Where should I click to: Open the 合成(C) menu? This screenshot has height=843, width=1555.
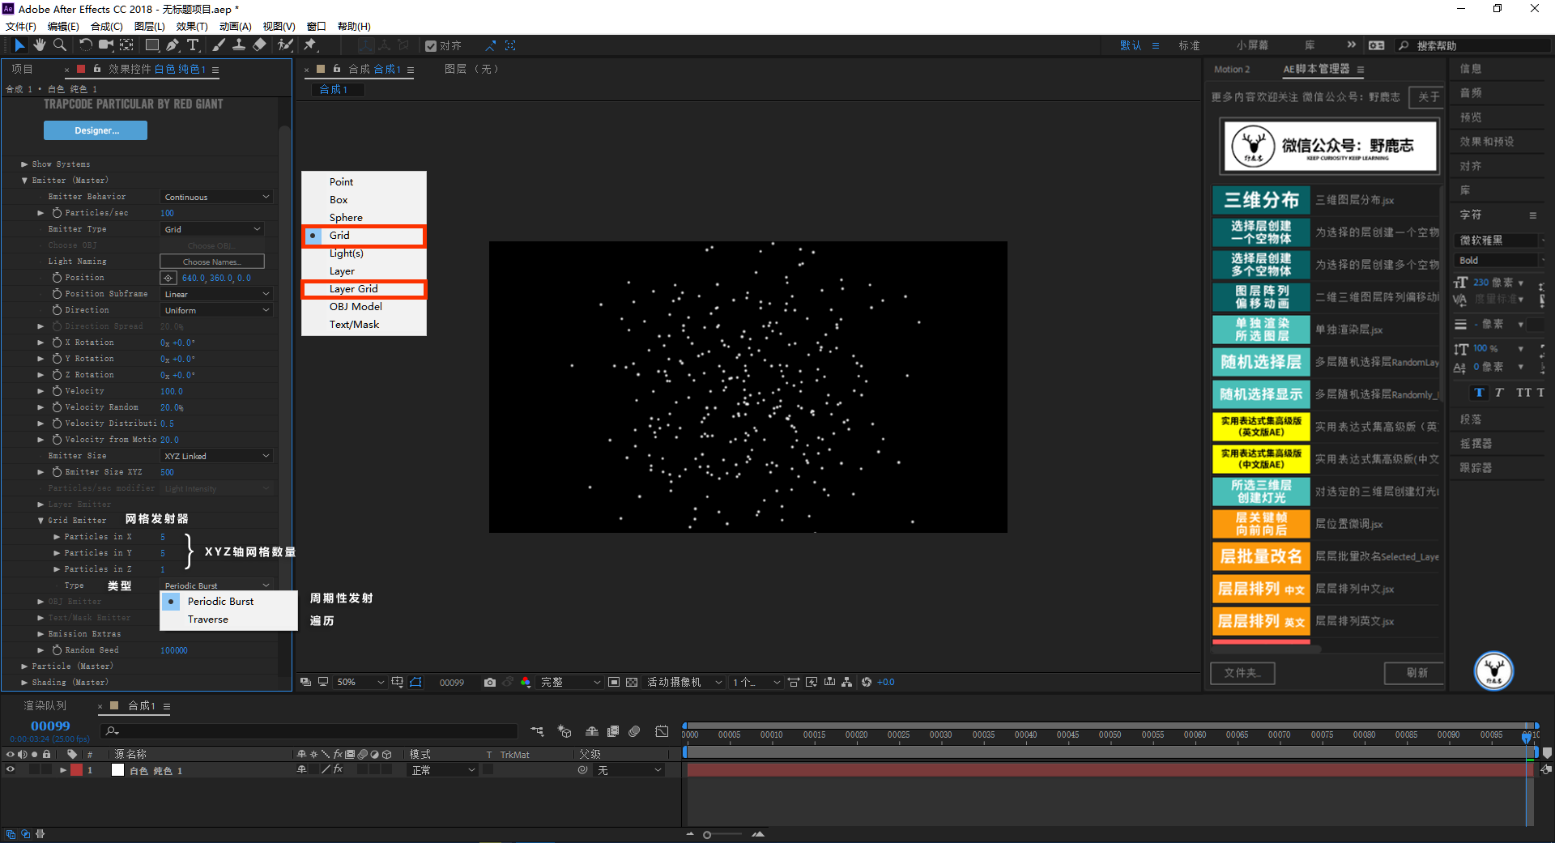(107, 27)
